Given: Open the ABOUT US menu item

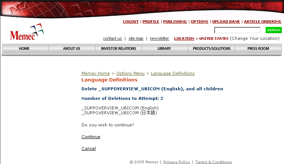Looking at the screenshot, I should [x=72, y=49].
